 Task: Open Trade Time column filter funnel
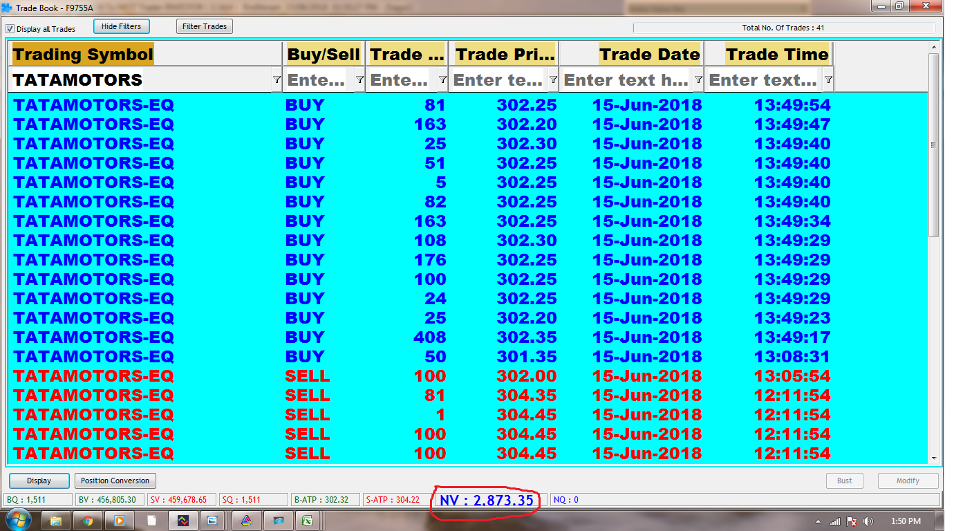pyautogui.click(x=828, y=80)
